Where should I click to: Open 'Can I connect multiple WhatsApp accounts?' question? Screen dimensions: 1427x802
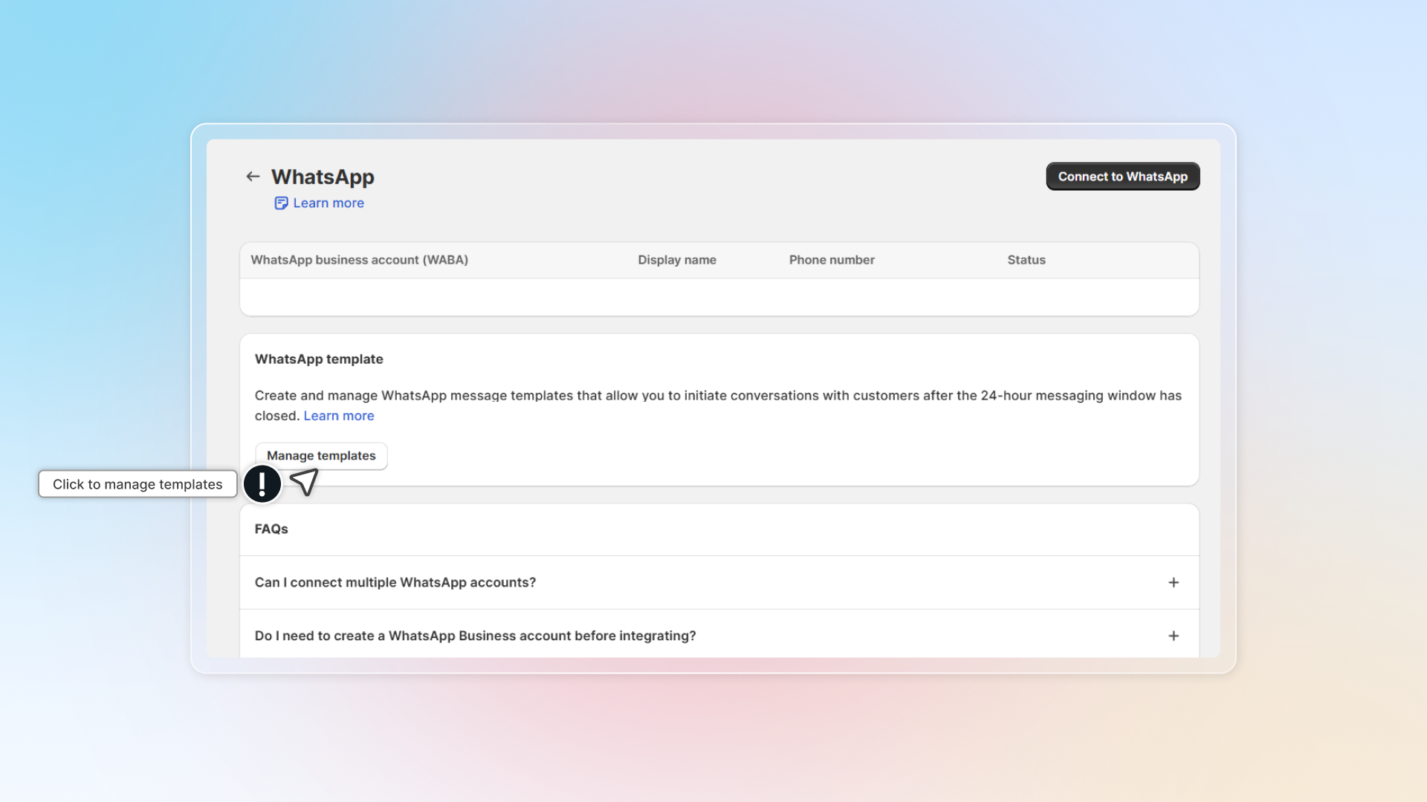tap(395, 583)
